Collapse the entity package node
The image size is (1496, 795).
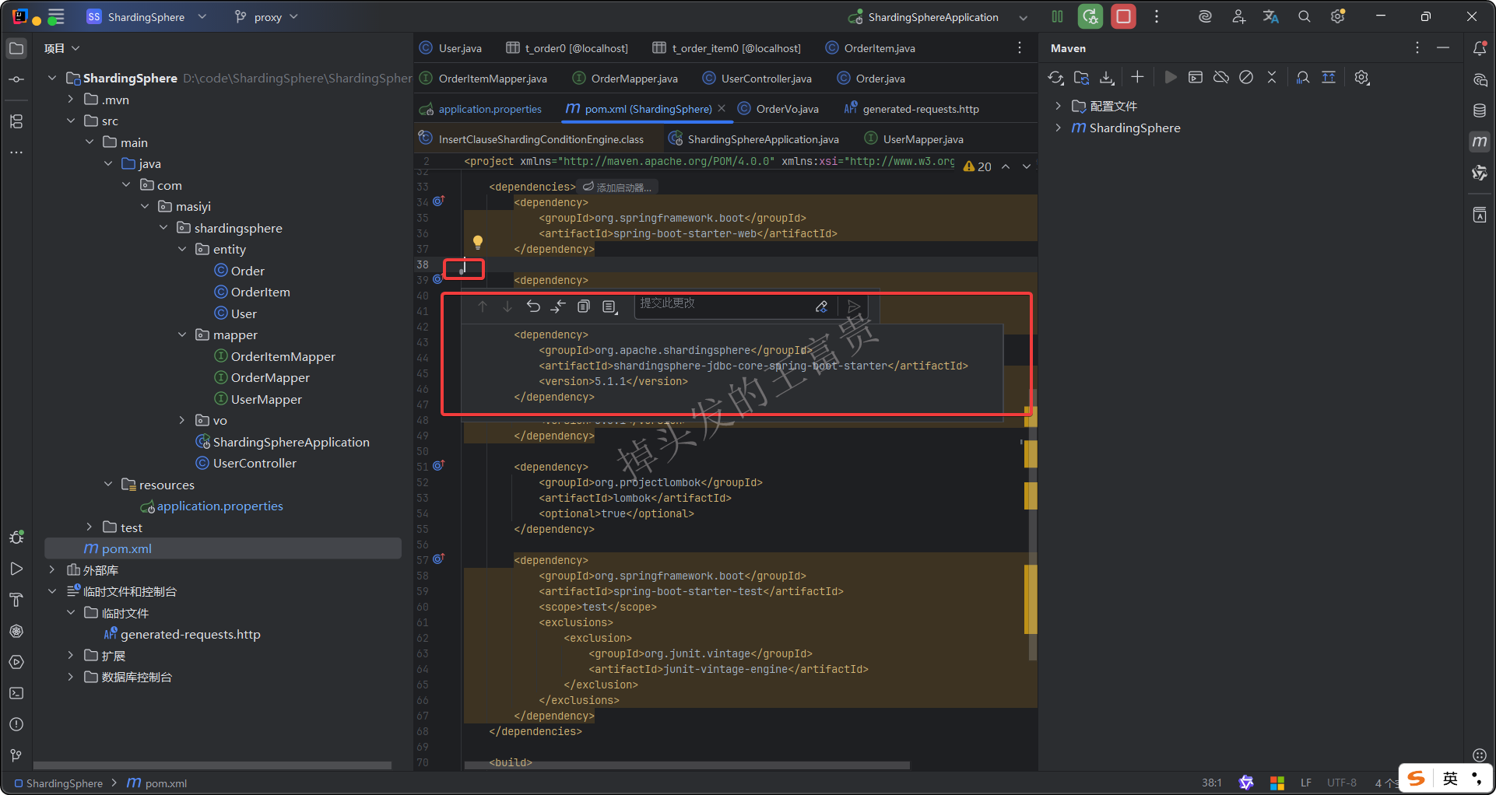coord(182,249)
